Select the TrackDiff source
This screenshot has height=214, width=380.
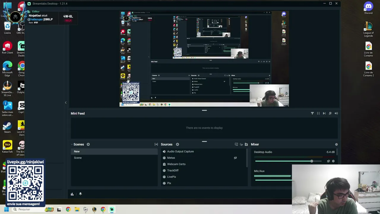click(x=204, y=170)
